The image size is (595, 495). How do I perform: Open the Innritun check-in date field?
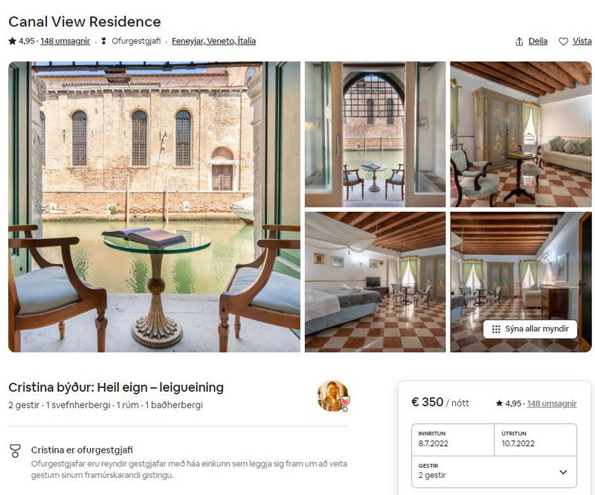tap(453, 439)
